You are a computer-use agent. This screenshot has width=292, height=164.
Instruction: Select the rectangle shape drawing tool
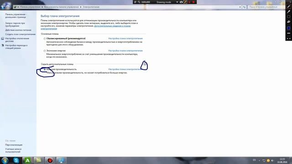click(x=289, y=17)
